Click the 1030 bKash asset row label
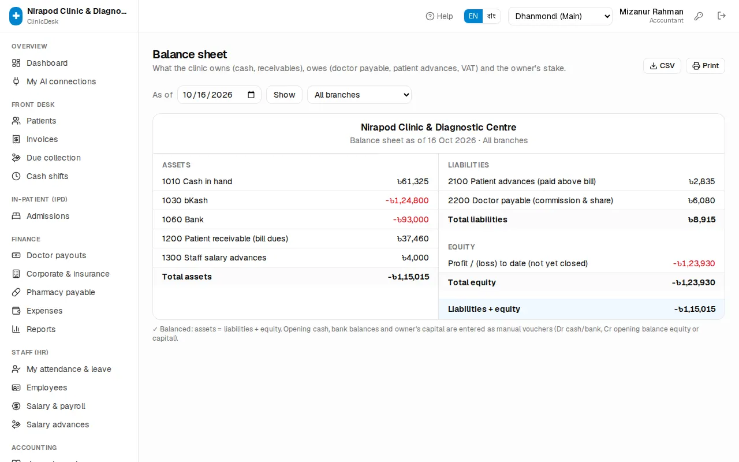 (185, 200)
